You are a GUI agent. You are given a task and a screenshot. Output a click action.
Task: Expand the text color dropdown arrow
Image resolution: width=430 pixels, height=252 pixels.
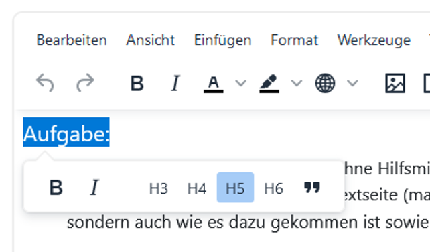pyautogui.click(x=240, y=83)
